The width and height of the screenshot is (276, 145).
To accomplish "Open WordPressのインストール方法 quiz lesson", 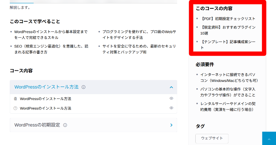I will pyautogui.click(x=45, y=108).
